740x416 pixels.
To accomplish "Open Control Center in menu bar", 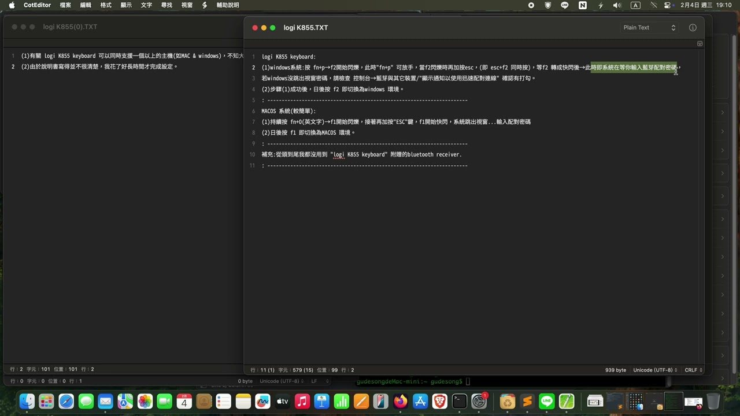I will click(668, 5).
